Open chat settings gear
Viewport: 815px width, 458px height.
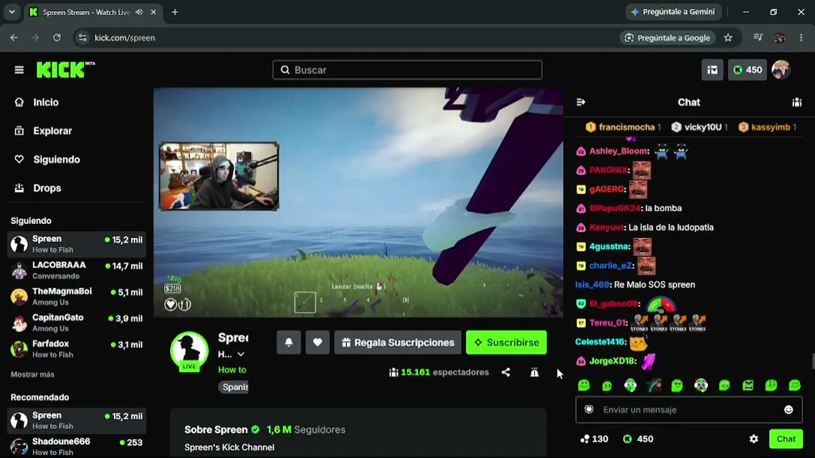click(x=754, y=439)
